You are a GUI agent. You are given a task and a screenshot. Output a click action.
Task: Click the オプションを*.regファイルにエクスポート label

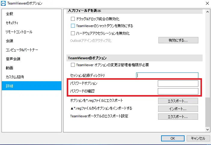[96, 100]
